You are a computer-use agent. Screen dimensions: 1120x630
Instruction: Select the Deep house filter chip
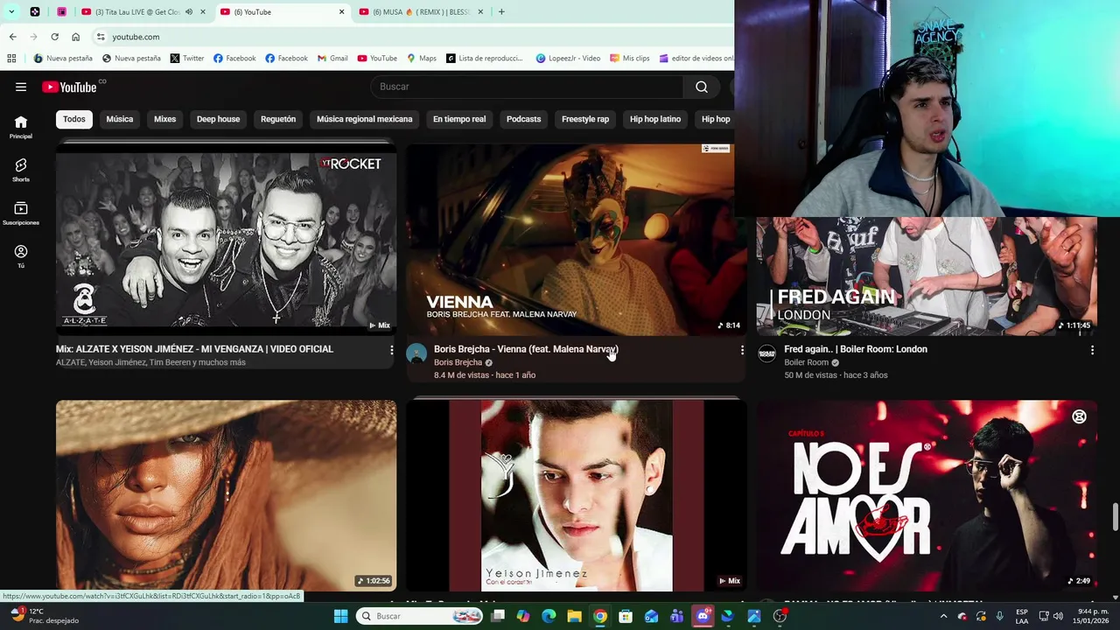click(218, 119)
